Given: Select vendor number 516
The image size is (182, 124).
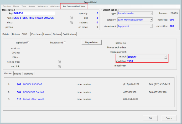Looking at the screenshot, I should (x=19, y=99).
